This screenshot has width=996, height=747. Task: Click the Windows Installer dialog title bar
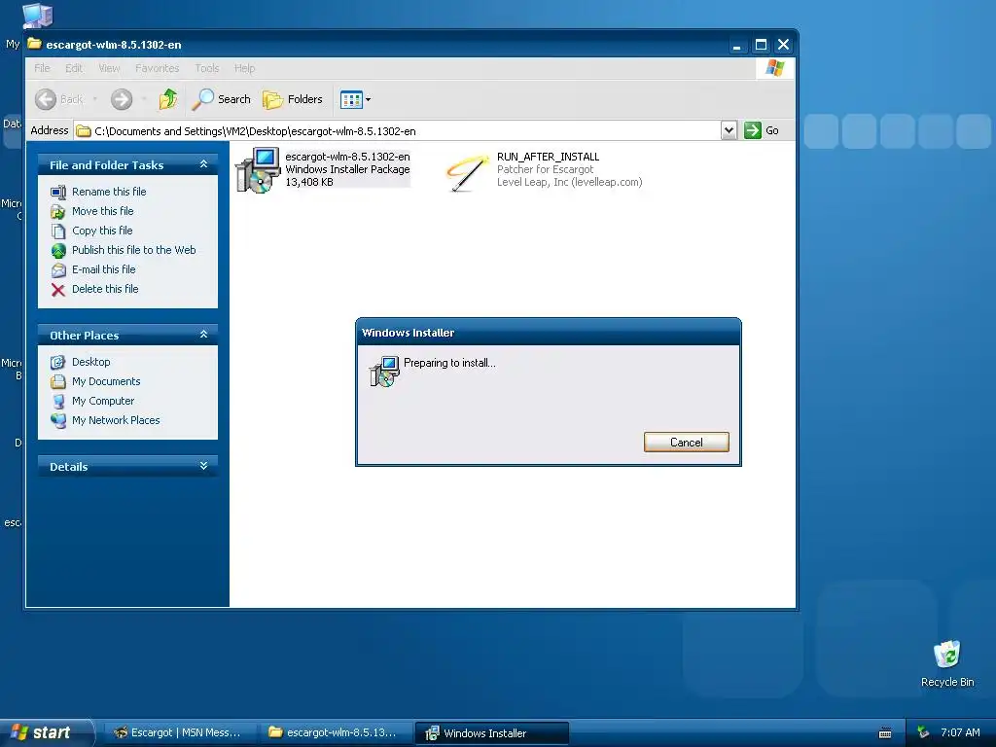pos(548,333)
